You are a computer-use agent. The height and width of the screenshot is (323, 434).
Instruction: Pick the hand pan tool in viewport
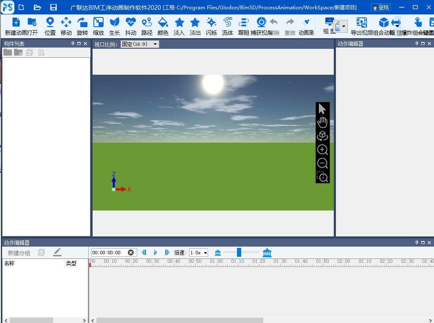(322, 123)
